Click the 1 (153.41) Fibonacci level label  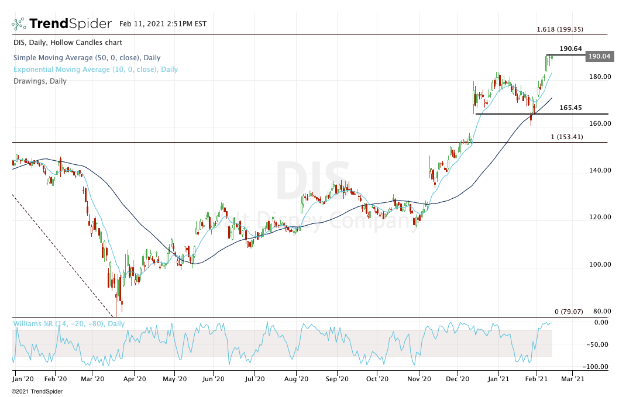[x=567, y=137]
